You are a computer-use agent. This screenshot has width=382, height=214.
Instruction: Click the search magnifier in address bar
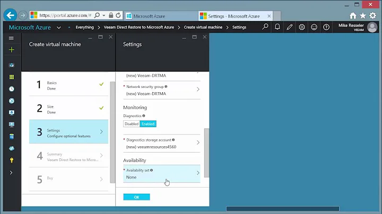pos(97,15)
